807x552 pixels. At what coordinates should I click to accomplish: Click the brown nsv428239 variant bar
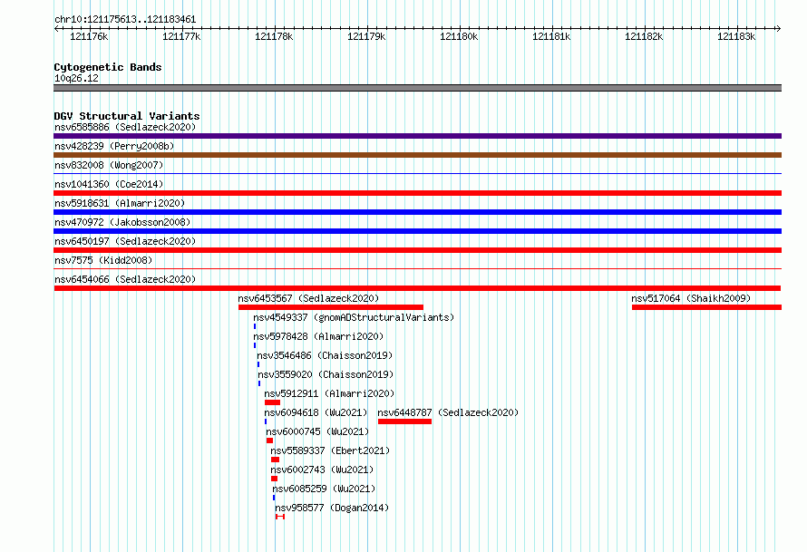click(x=417, y=155)
